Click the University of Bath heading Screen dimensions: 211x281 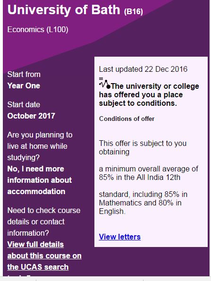(x=64, y=9)
